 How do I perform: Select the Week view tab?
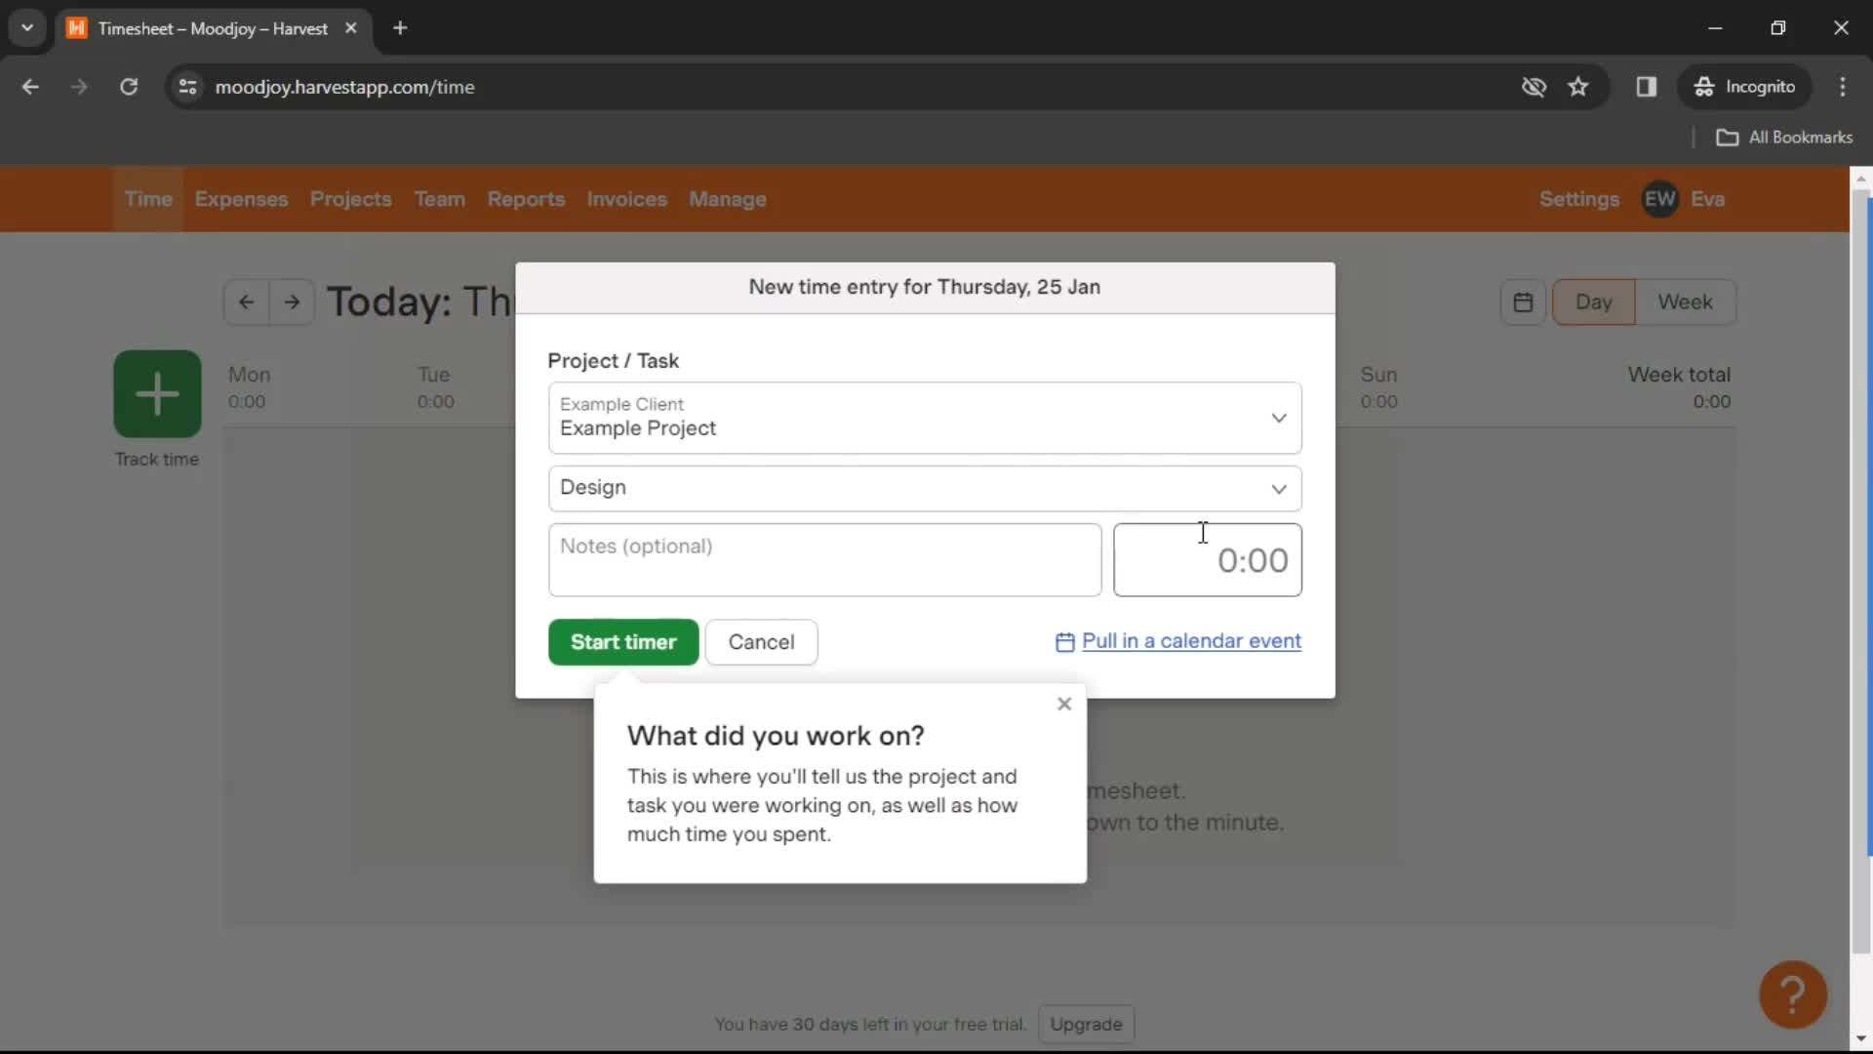click(1685, 302)
